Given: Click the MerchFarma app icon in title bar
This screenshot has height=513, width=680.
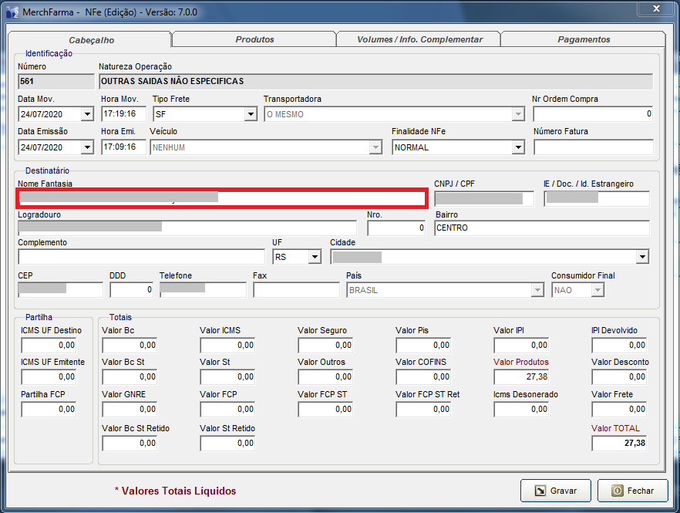Looking at the screenshot, I should click(x=12, y=10).
